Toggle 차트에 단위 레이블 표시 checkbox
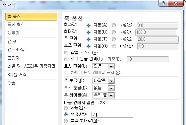The image size is (186, 125). click(66, 73)
